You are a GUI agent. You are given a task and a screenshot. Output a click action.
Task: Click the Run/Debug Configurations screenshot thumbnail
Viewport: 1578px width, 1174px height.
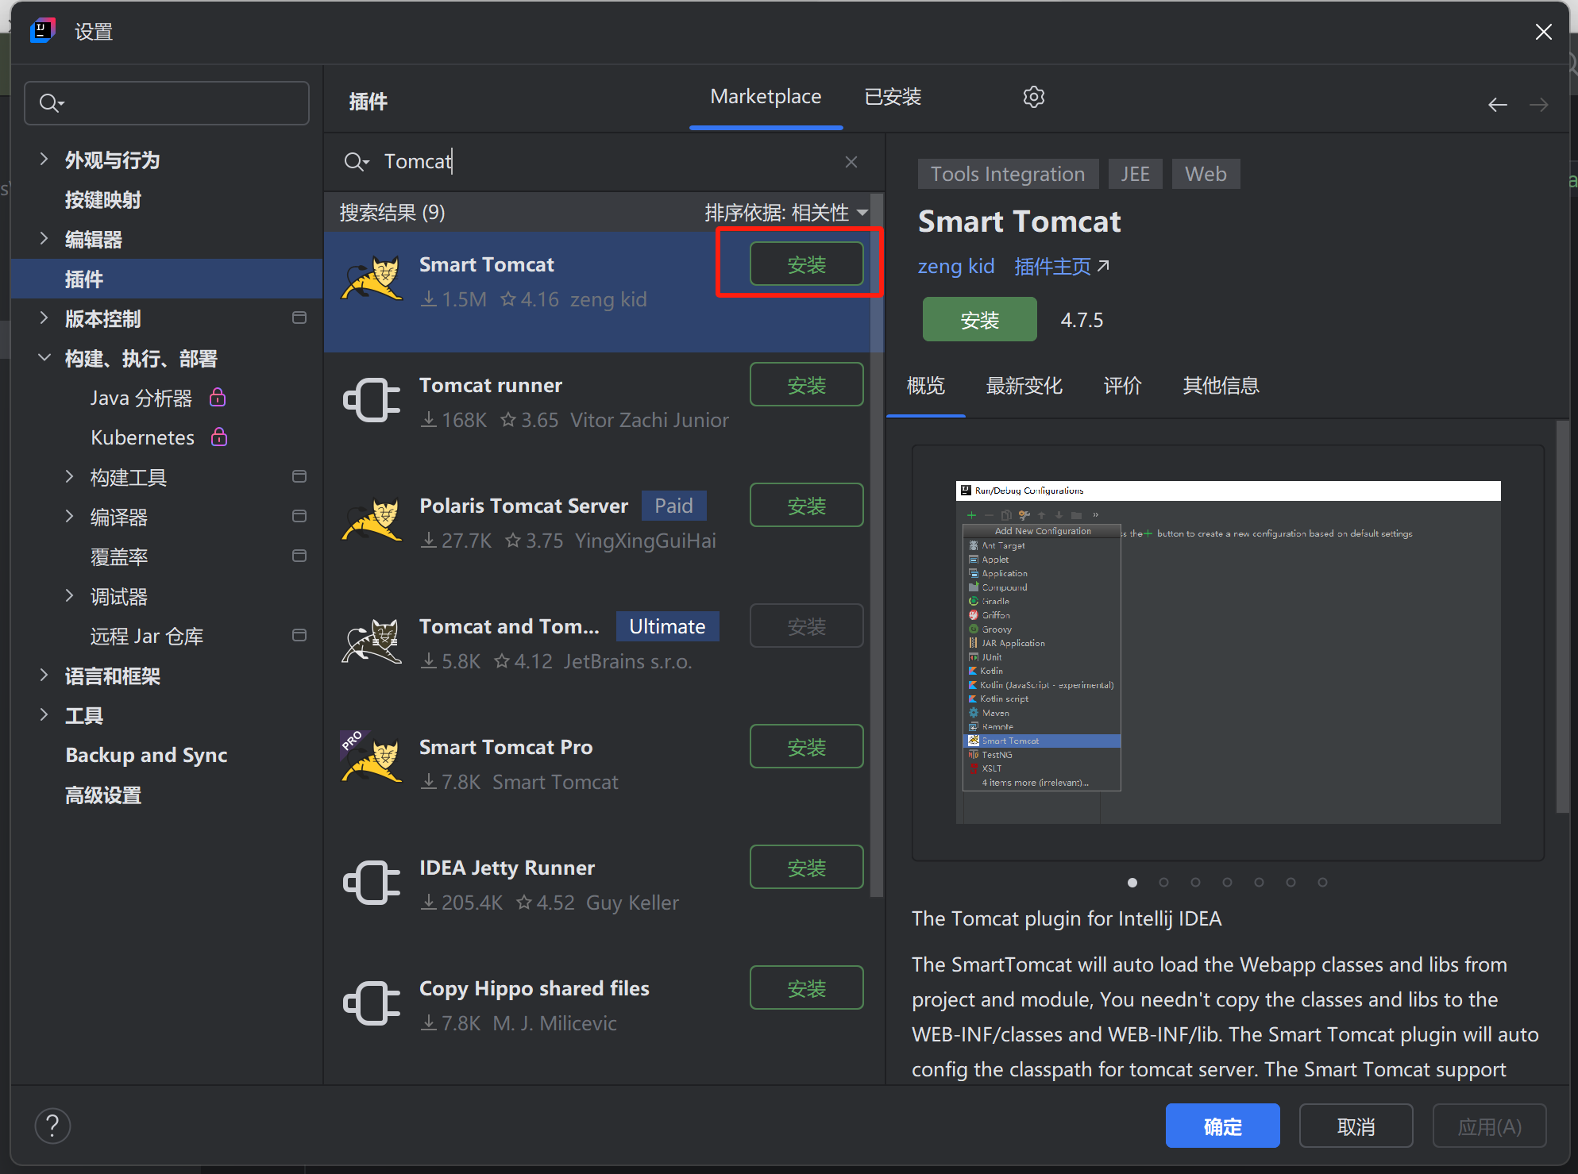click(x=1228, y=652)
